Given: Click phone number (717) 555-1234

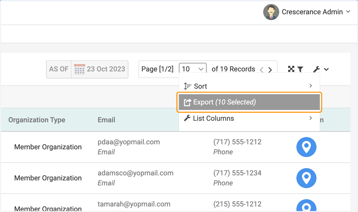Looking at the screenshot, I should [x=237, y=173].
